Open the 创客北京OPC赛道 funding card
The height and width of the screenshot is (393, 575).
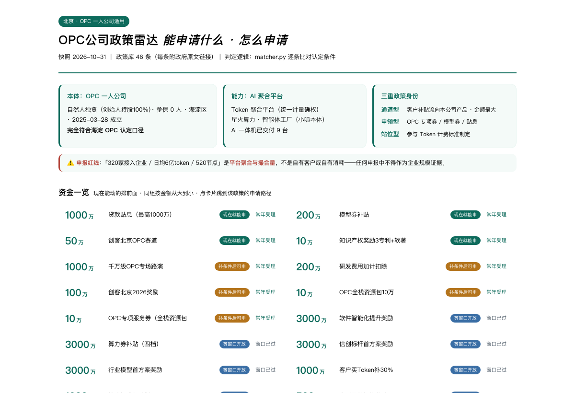[172, 241]
